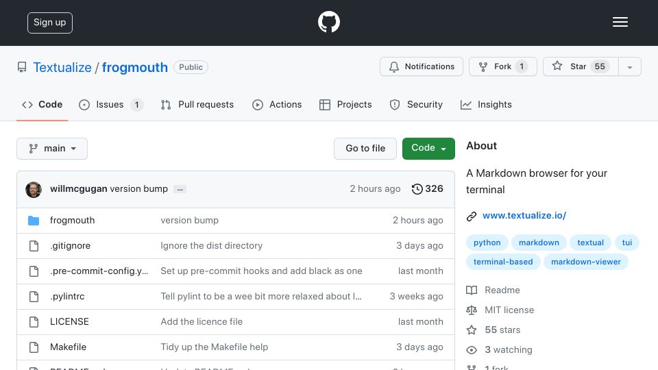Click the textual topic tag
Image resolution: width=658 pixels, height=370 pixels.
(x=590, y=243)
